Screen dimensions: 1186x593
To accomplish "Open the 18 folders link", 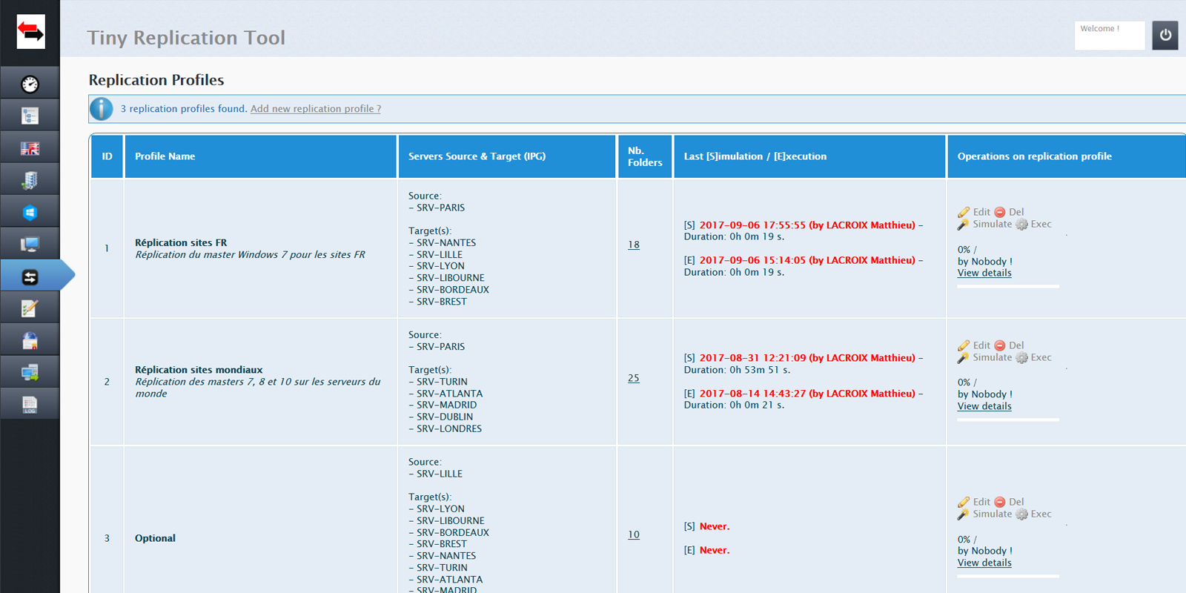I will pyautogui.click(x=634, y=245).
